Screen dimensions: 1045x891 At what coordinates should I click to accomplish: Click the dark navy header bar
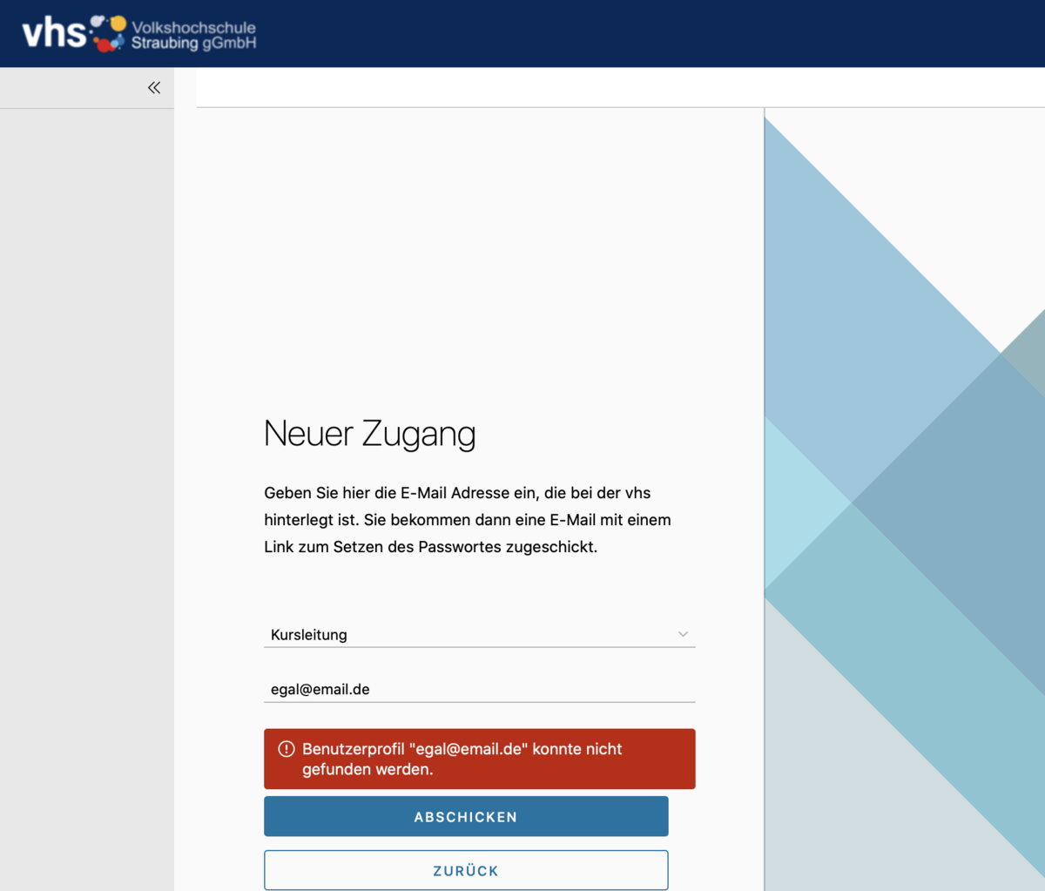pyautogui.click(x=610, y=33)
